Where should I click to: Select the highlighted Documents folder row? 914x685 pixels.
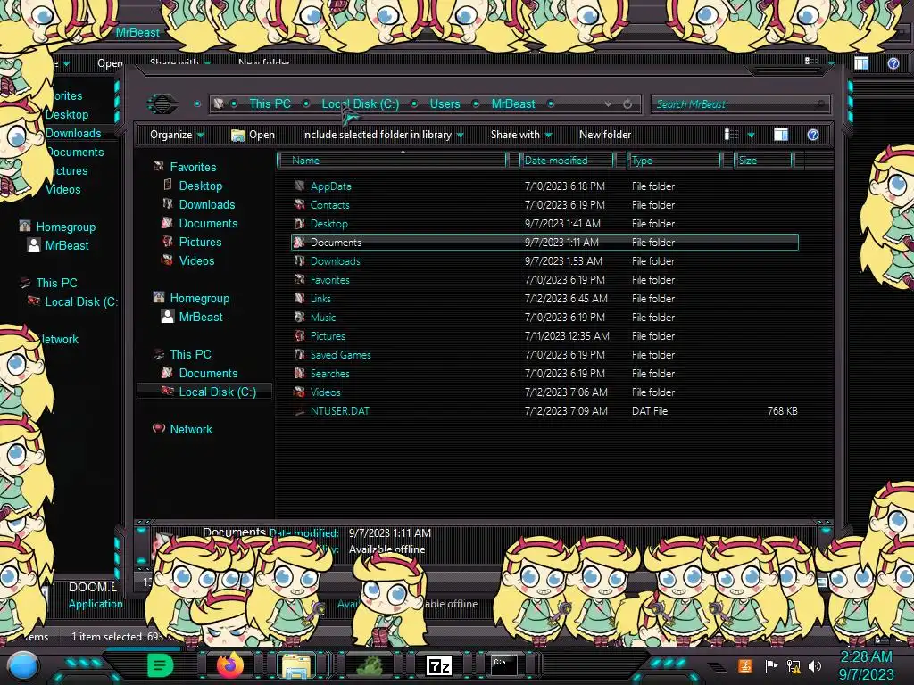(x=544, y=243)
